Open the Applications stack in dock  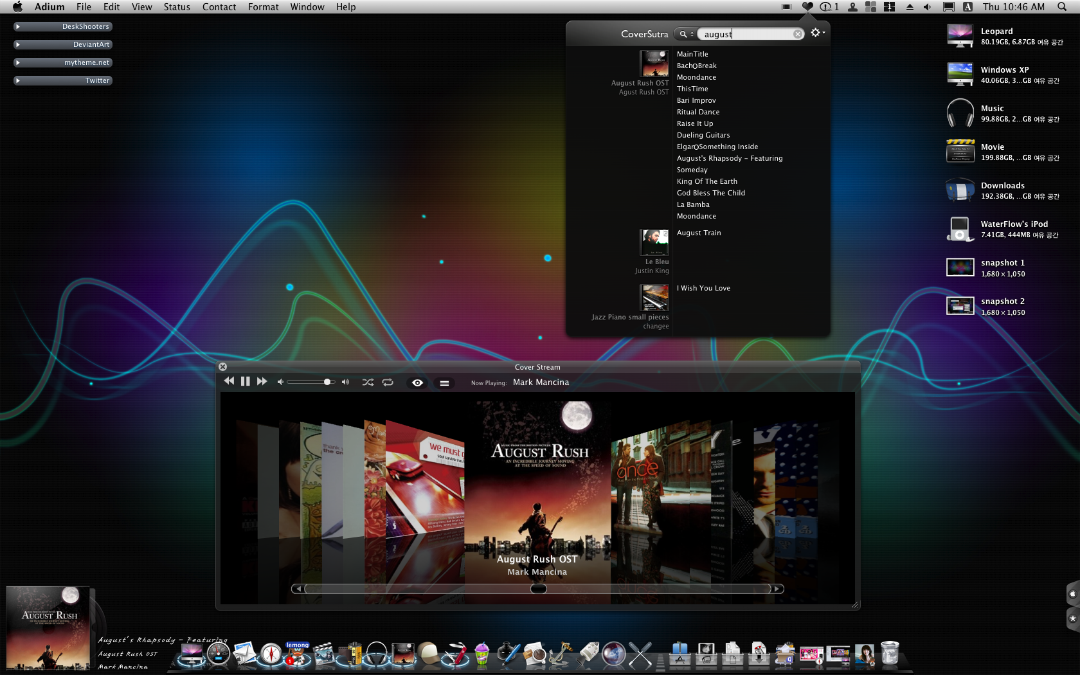click(679, 654)
